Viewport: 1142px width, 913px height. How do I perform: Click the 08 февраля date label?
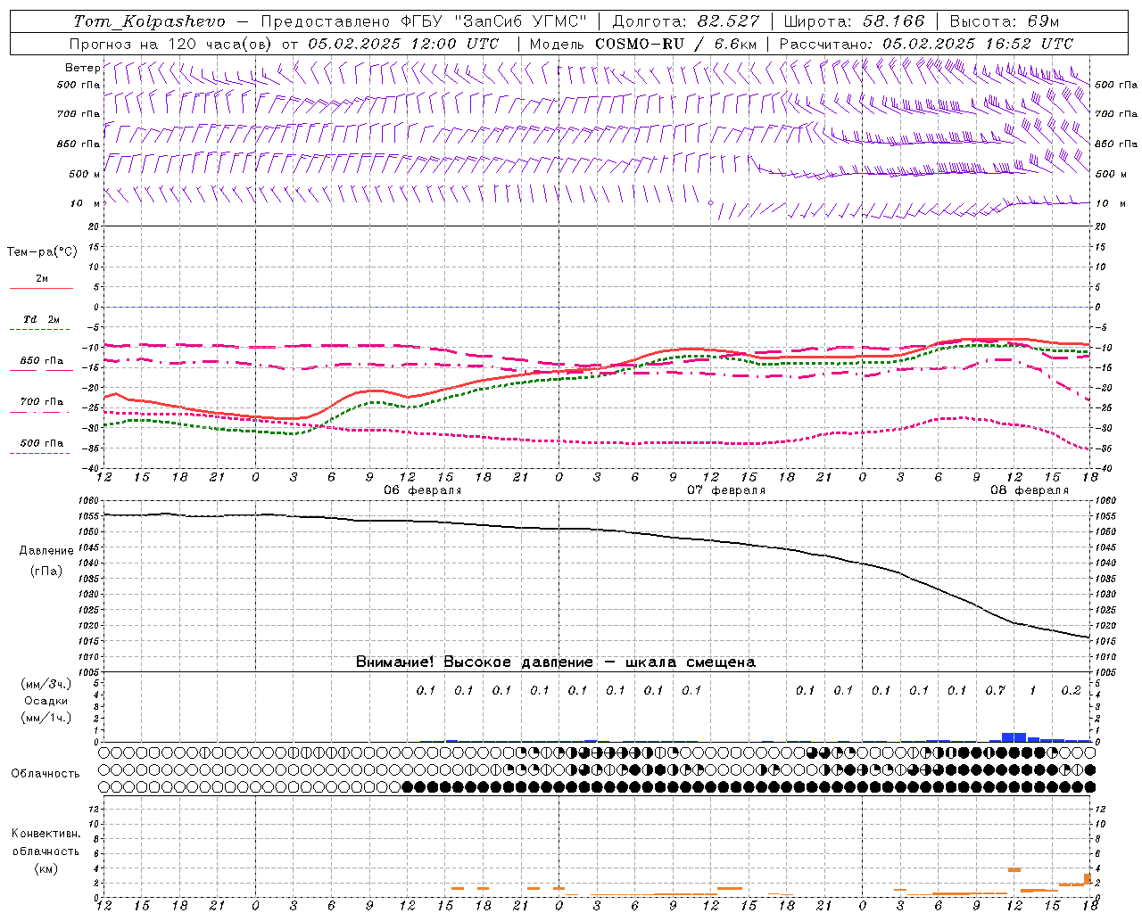pos(1030,490)
